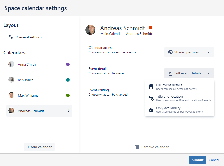Image resolution: width=224 pixels, height=166 pixels.
Task: Click Anna Smith's purple color dot
Action: coord(68,64)
